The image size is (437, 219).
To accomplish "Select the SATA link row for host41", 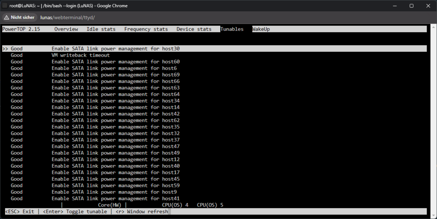I will [214, 199].
